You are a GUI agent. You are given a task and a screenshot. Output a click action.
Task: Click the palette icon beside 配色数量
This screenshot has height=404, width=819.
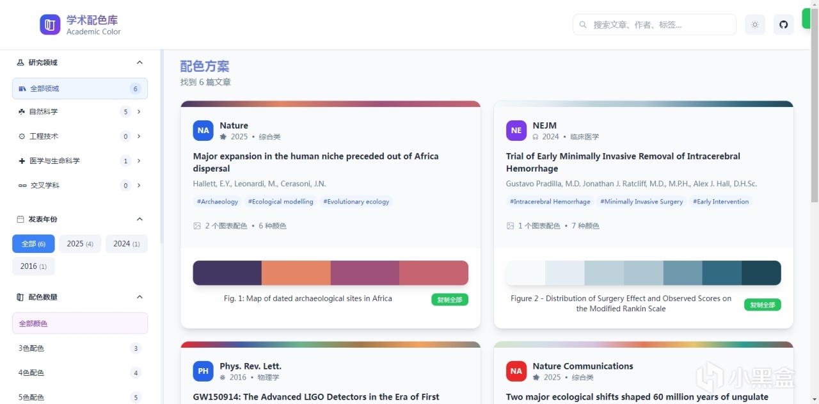click(x=20, y=297)
